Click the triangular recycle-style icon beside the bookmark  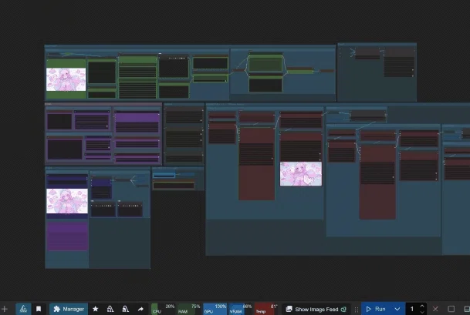click(23, 309)
